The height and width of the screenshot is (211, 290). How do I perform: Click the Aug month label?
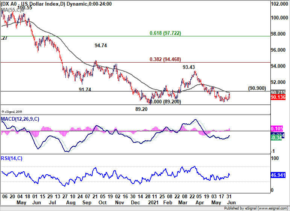[x=71, y=203]
